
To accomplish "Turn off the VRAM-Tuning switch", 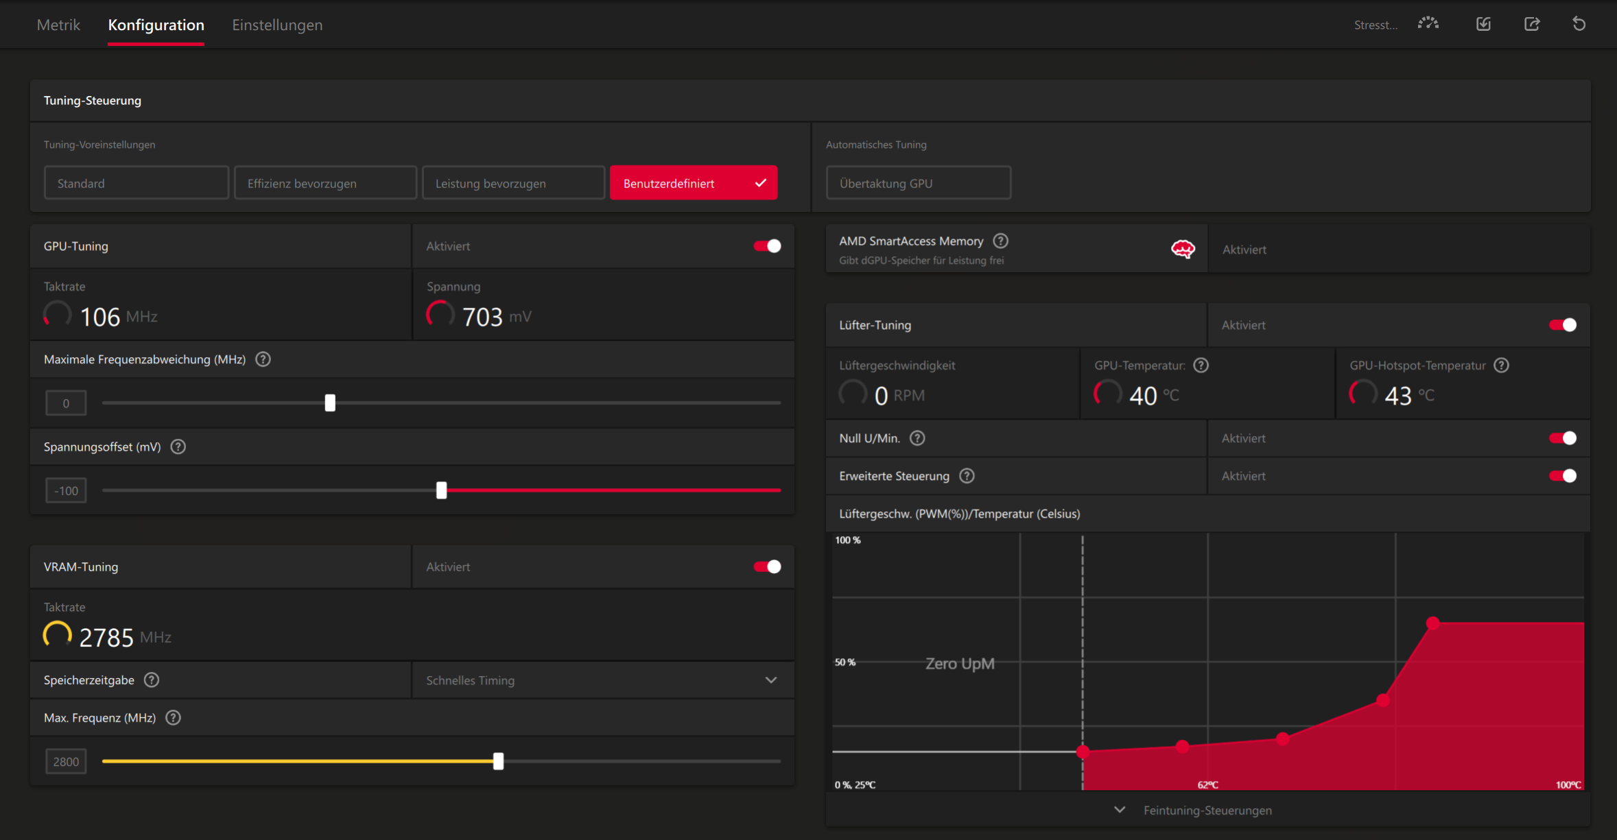I will click(767, 567).
